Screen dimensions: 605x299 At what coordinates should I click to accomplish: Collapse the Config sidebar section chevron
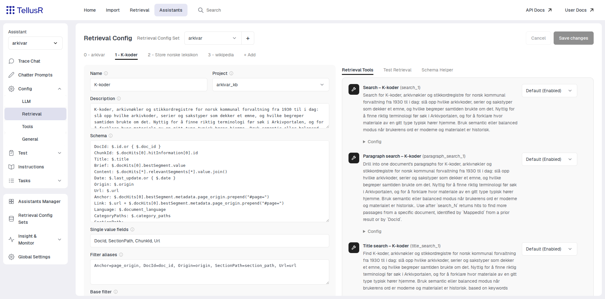pos(60,89)
